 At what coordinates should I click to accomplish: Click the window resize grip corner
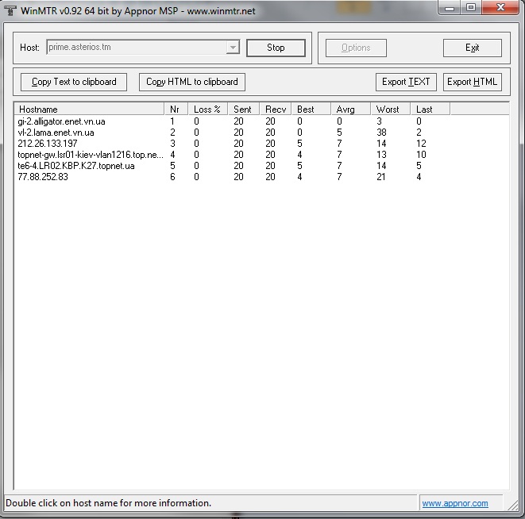click(x=512, y=505)
